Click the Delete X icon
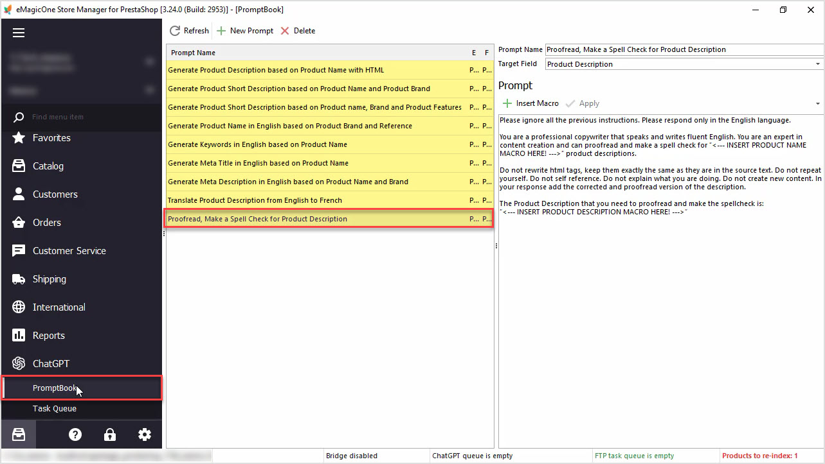This screenshot has height=464, width=825. coord(286,31)
